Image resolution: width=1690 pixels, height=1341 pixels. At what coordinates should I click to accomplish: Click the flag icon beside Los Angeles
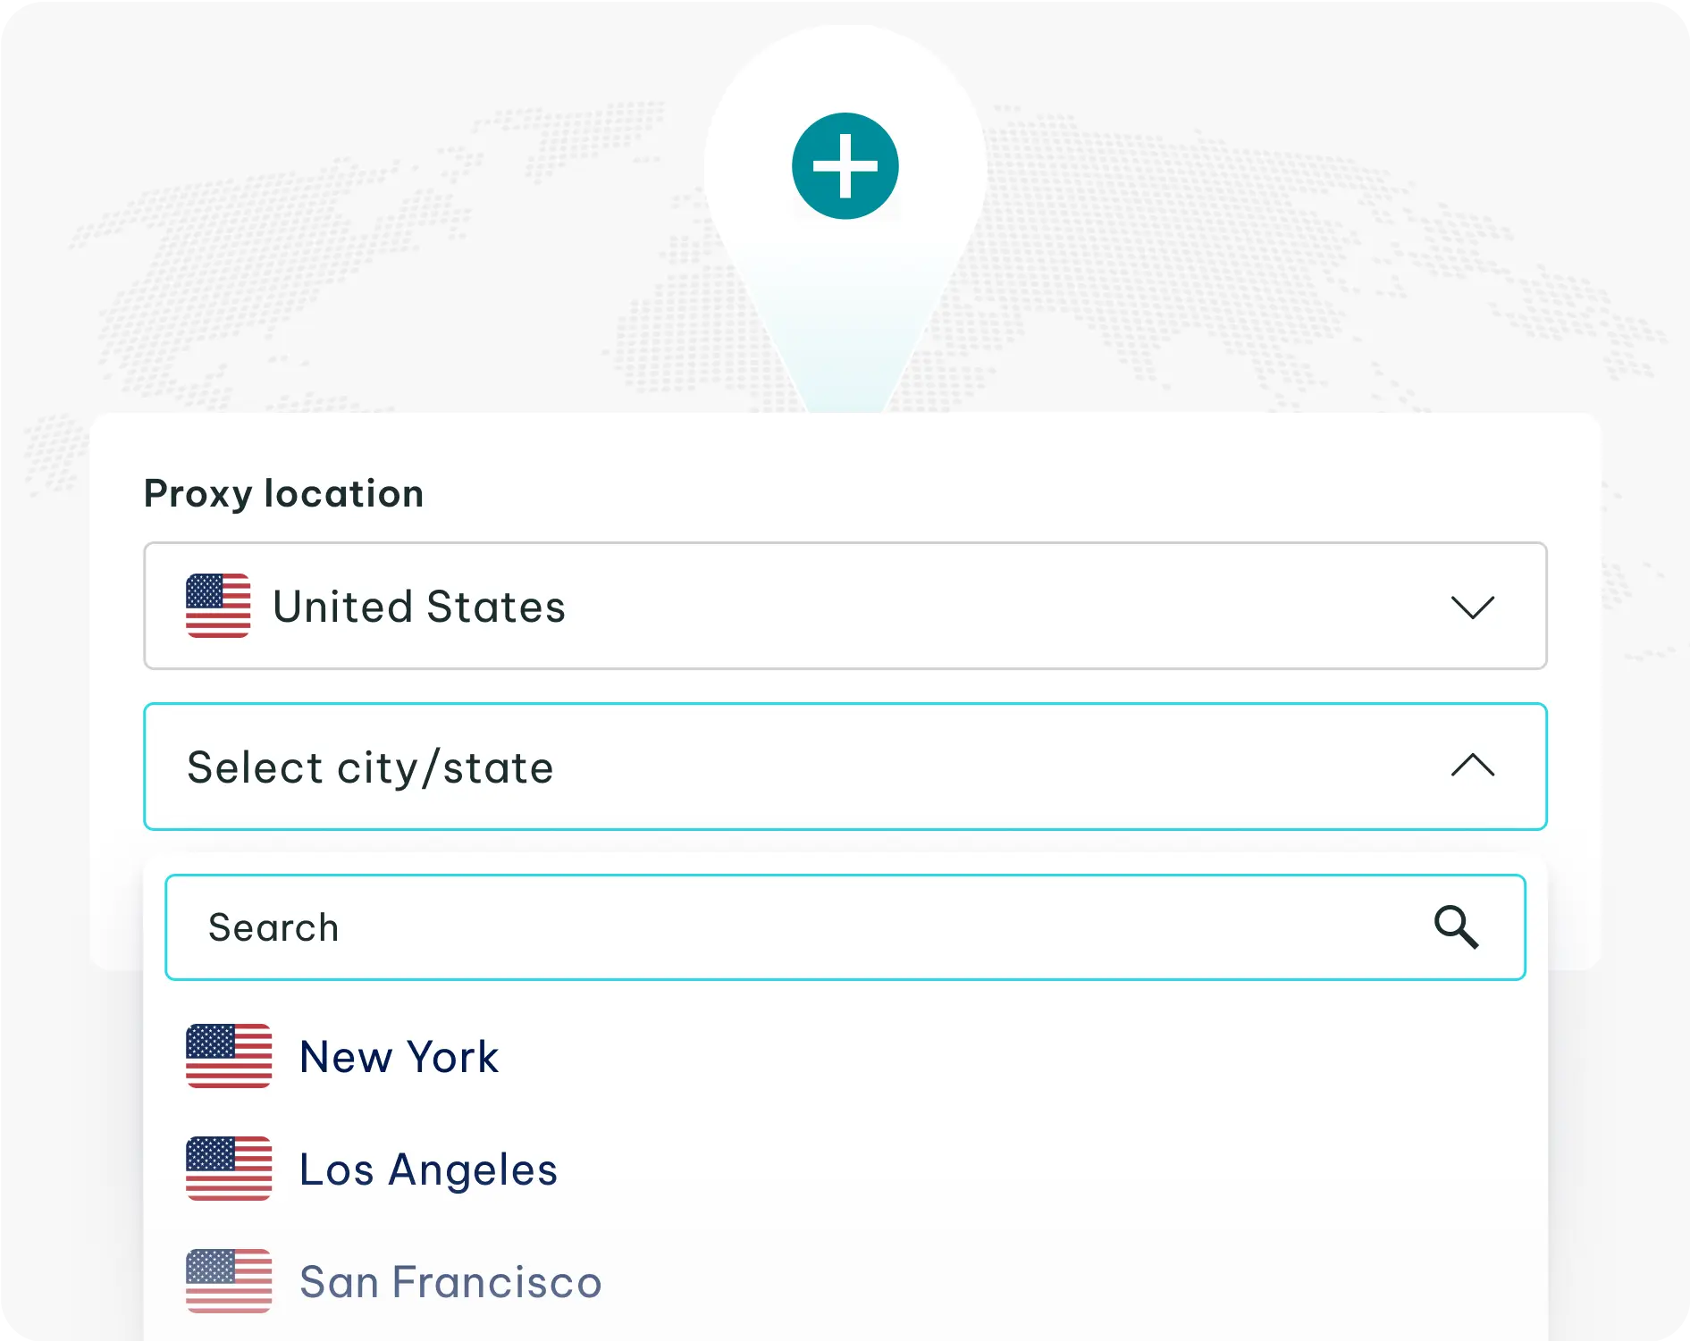[229, 1169]
